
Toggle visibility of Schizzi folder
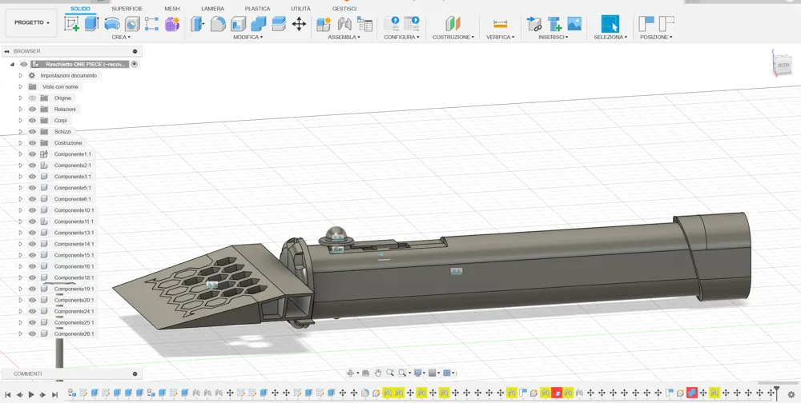32,132
